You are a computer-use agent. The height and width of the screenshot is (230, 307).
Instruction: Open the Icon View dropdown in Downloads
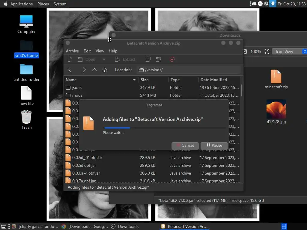(289, 52)
